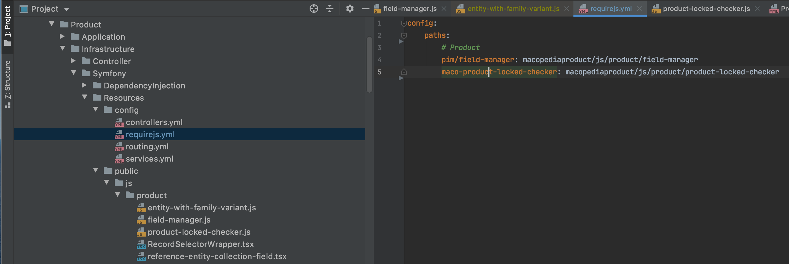
Task: Click the fold marker beside config line
Action: pyautogui.click(x=404, y=23)
